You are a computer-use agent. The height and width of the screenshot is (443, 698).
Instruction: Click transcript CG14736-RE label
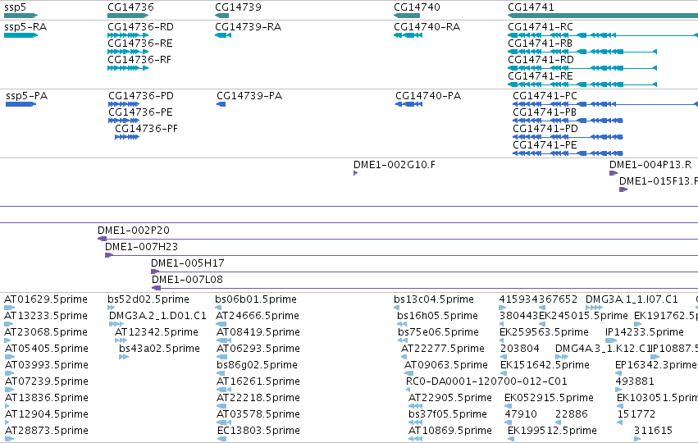point(139,43)
